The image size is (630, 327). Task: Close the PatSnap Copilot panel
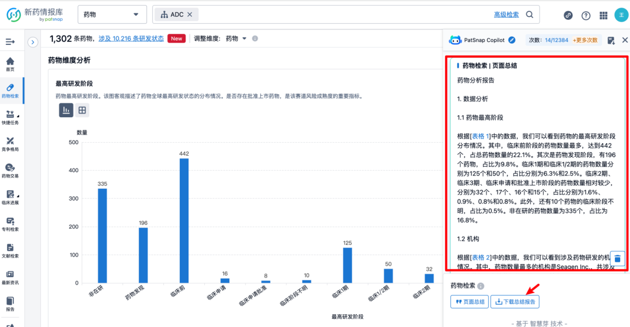pos(625,40)
